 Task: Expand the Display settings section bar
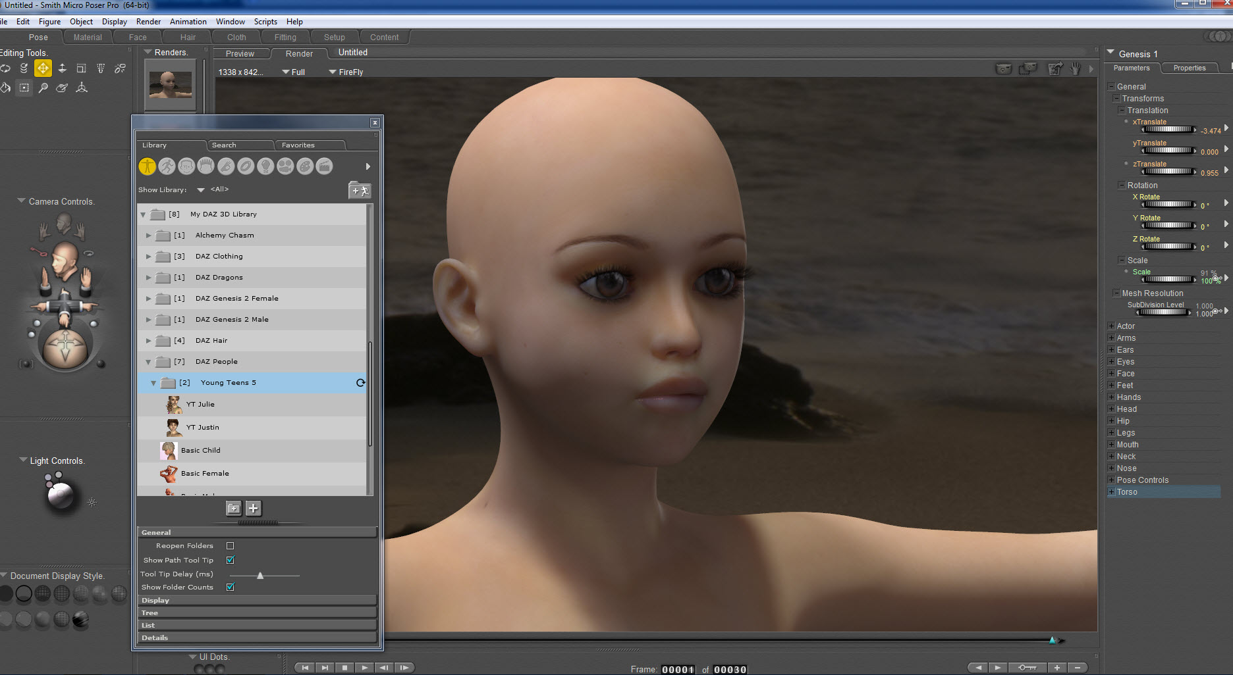[x=257, y=600]
